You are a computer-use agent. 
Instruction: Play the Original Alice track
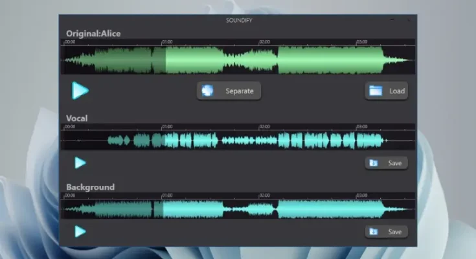[80, 91]
